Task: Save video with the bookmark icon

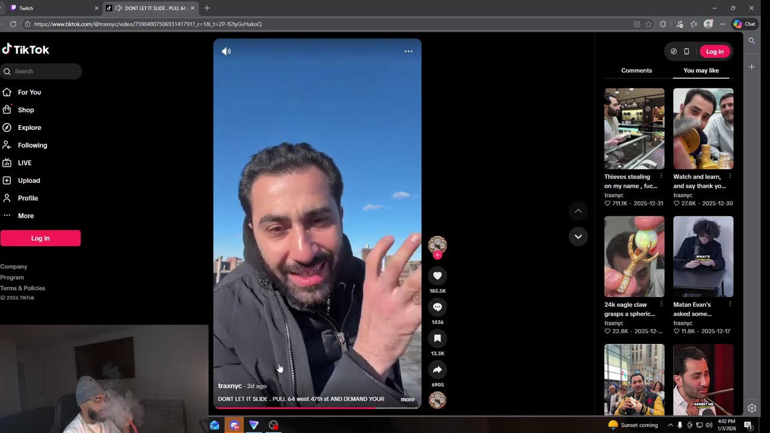Action: pyautogui.click(x=437, y=339)
